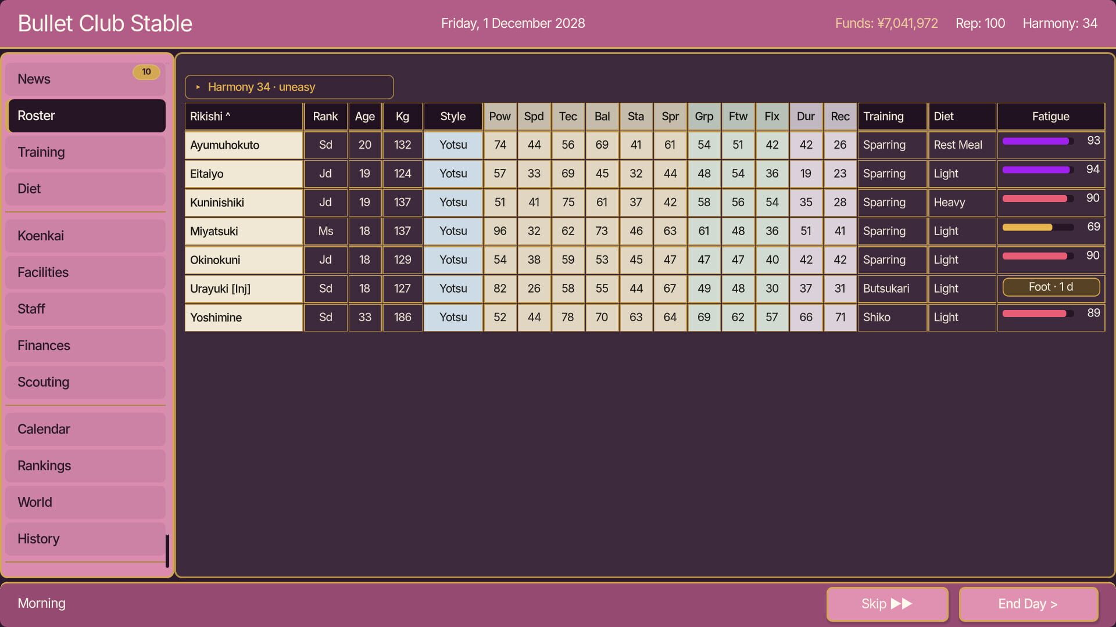Open the Rankings page
Viewport: 1116px width, 627px height.
pos(85,466)
